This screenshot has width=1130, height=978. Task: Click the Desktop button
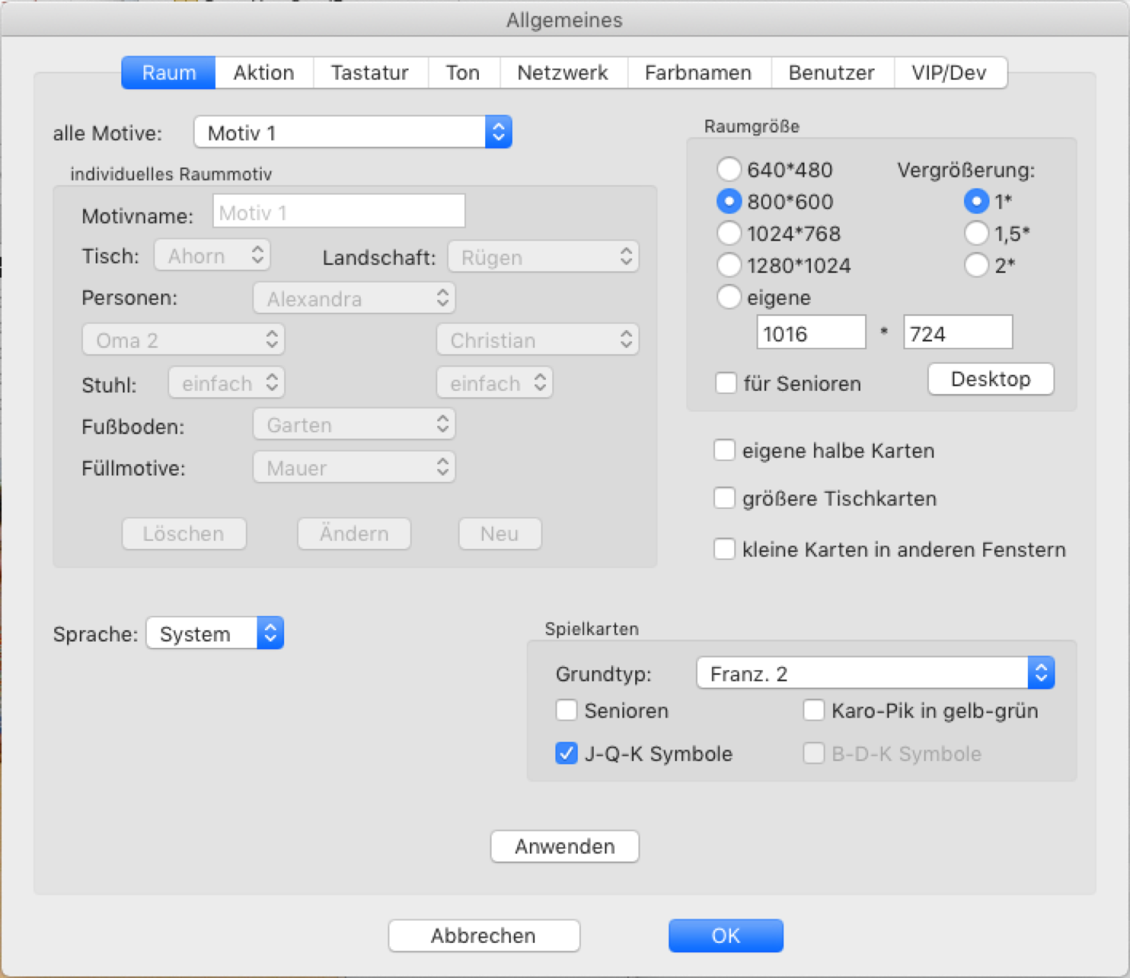[990, 379]
